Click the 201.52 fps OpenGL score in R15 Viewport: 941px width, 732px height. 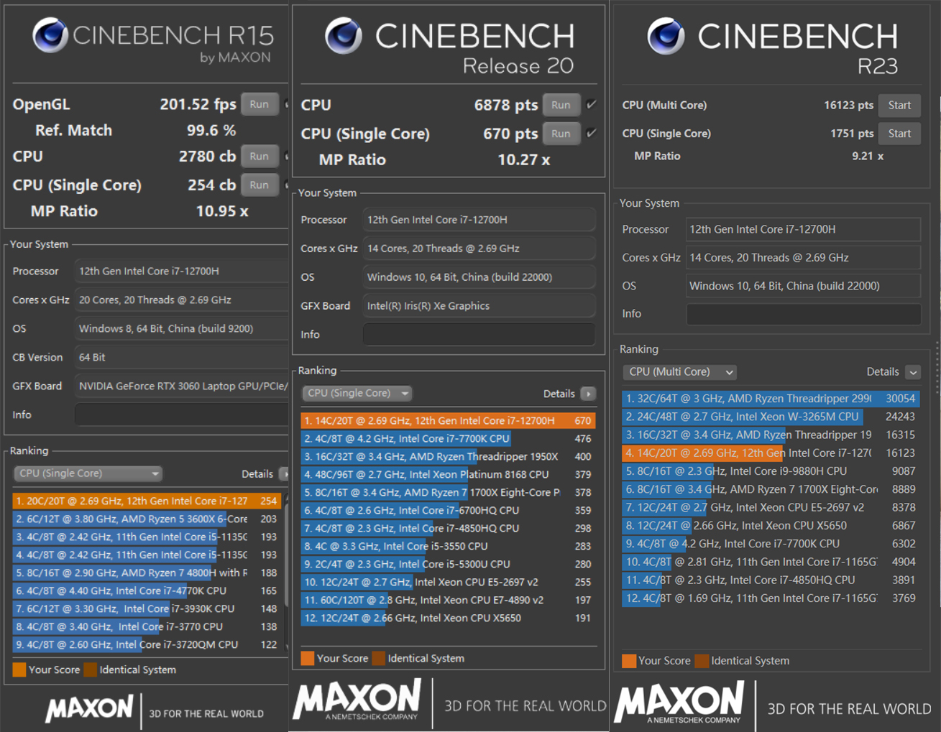coord(198,104)
